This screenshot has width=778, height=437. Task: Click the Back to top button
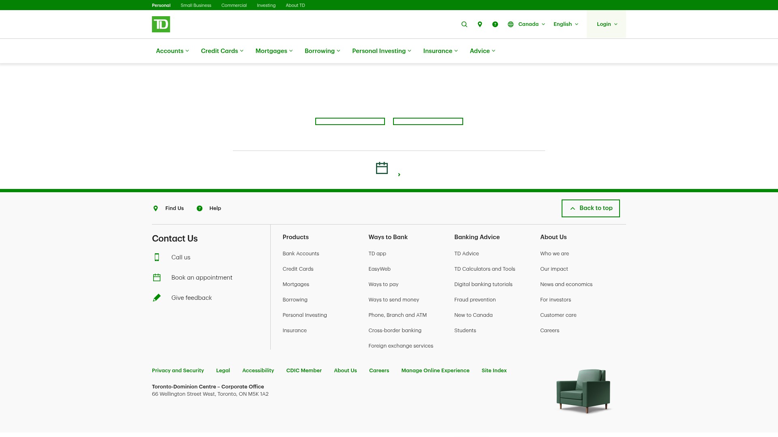[x=590, y=208]
